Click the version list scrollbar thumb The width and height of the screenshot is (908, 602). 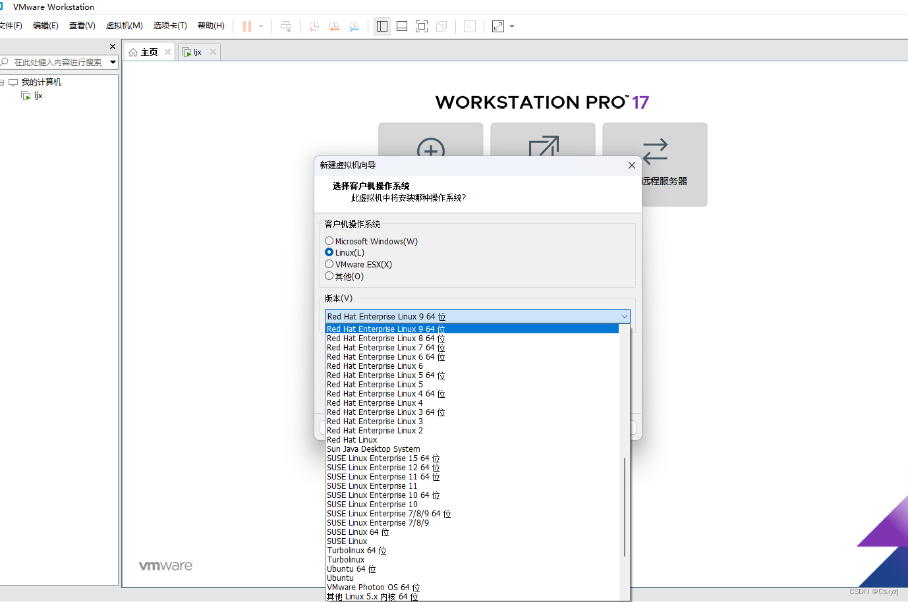coord(625,507)
